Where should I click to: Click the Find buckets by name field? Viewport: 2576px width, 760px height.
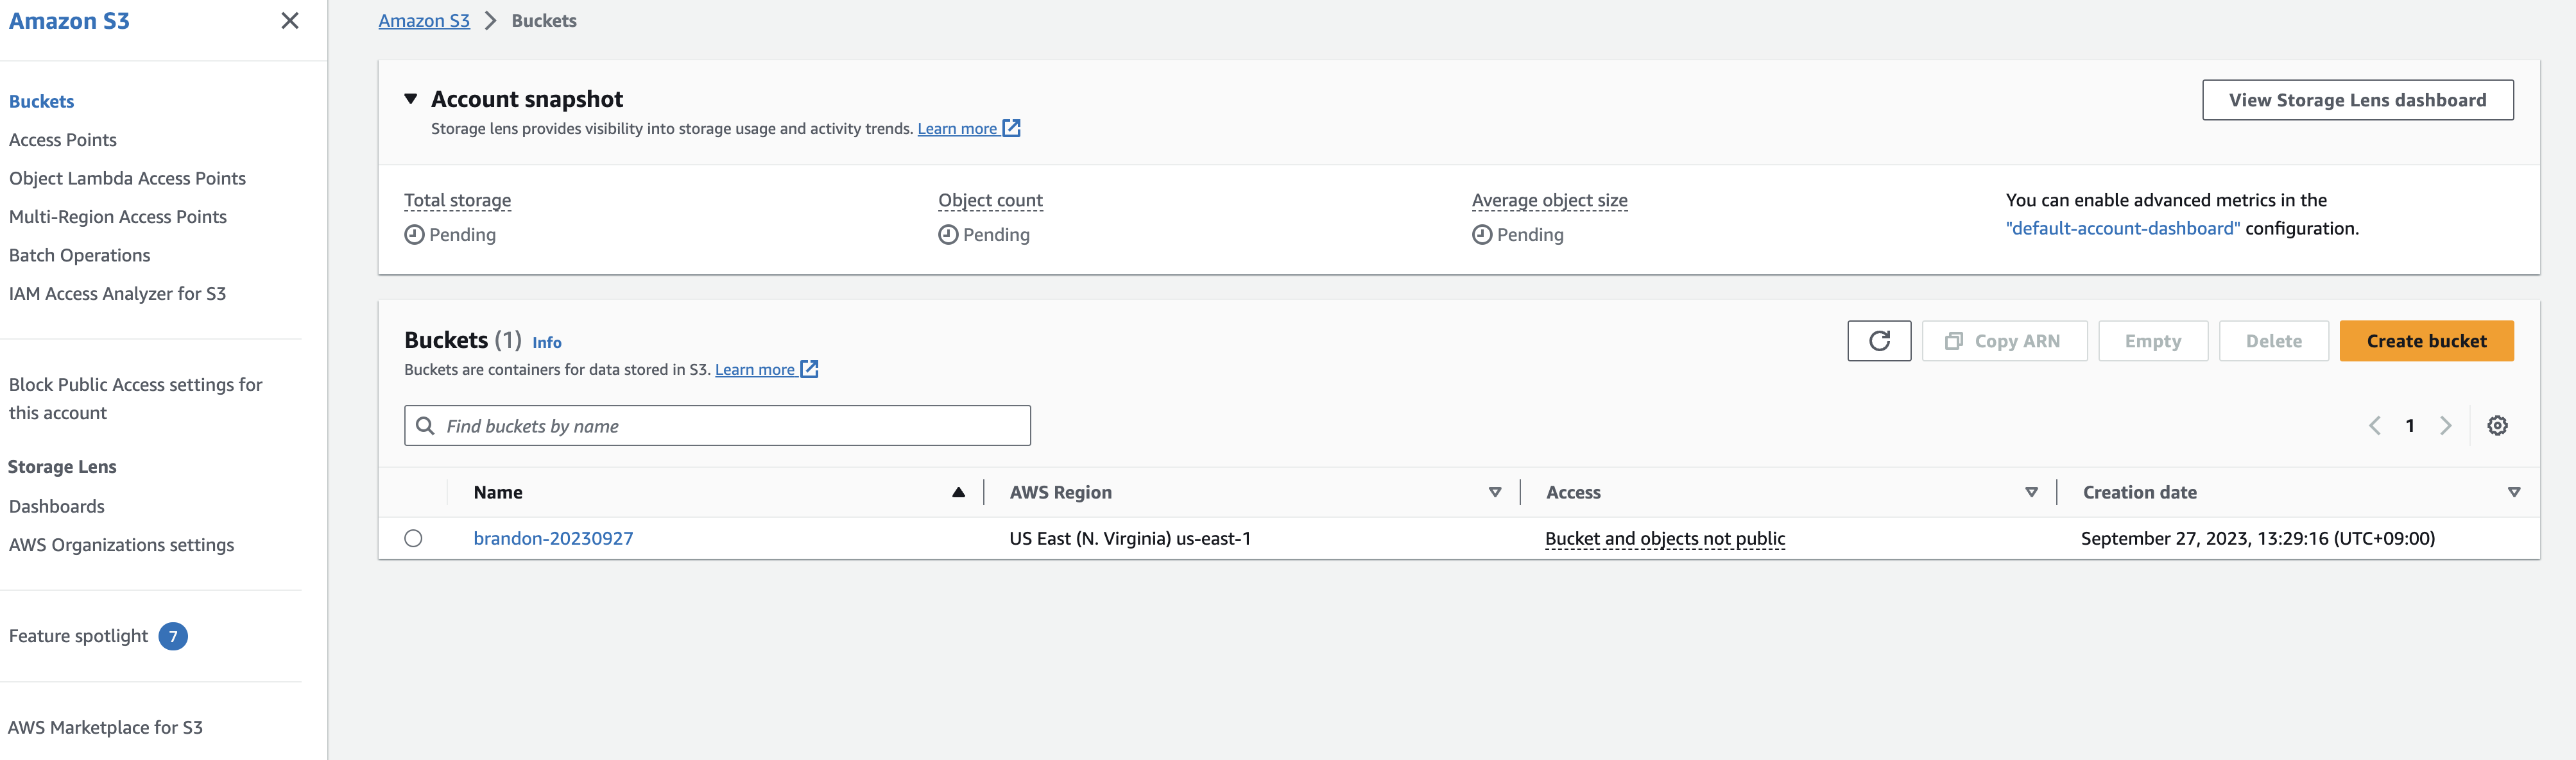[717, 425]
